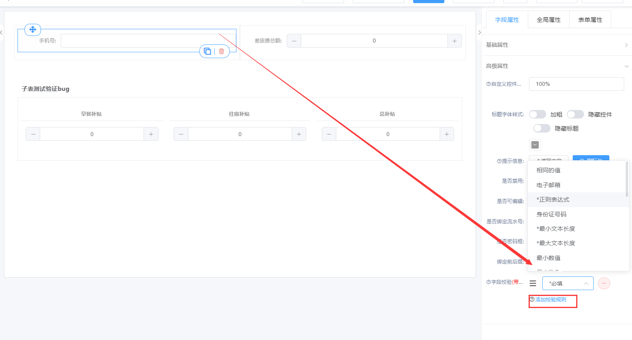
Task: Increase 差旅费总额 value with plus button
Action: pyautogui.click(x=454, y=41)
